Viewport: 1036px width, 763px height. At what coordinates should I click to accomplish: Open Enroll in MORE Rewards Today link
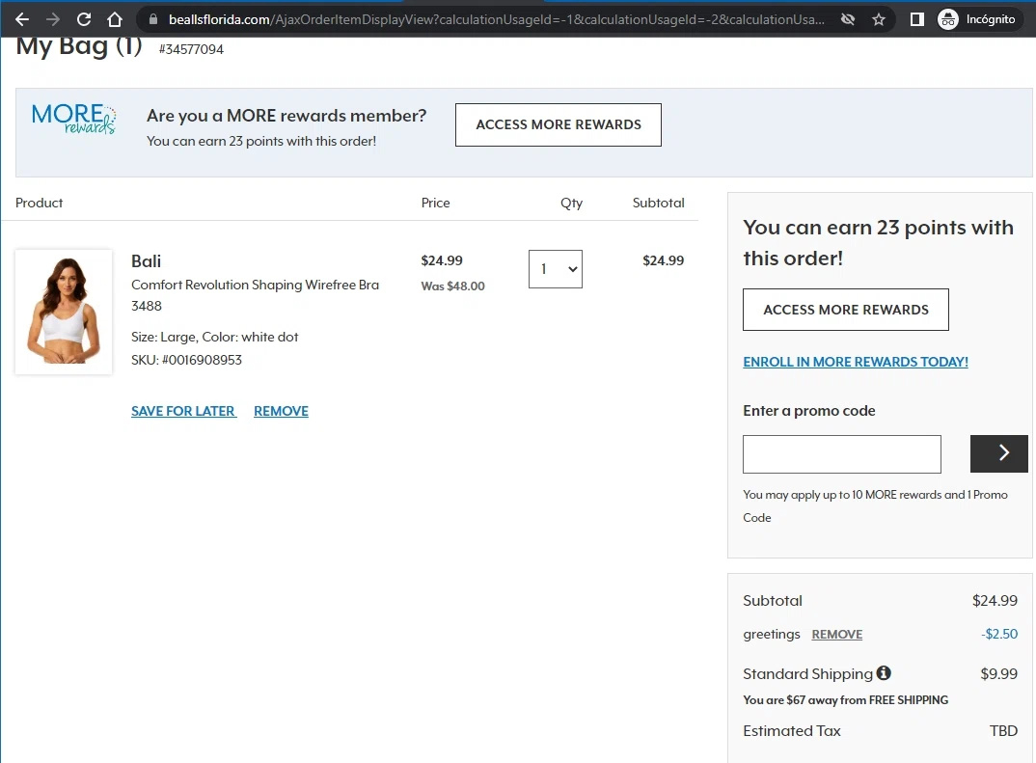coord(855,362)
